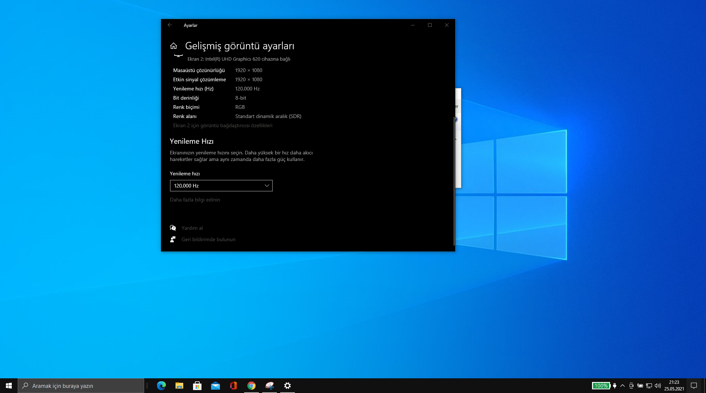706x393 pixels.
Task: Open Ekran 2 display adapter properties link
Action: pos(222,125)
